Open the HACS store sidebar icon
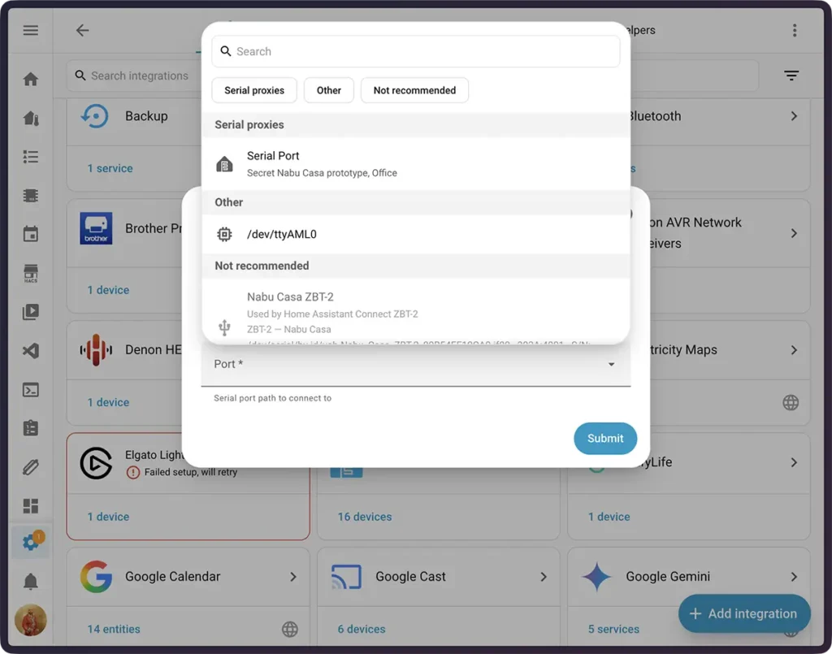This screenshot has height=654, width=832. [30, 273]
